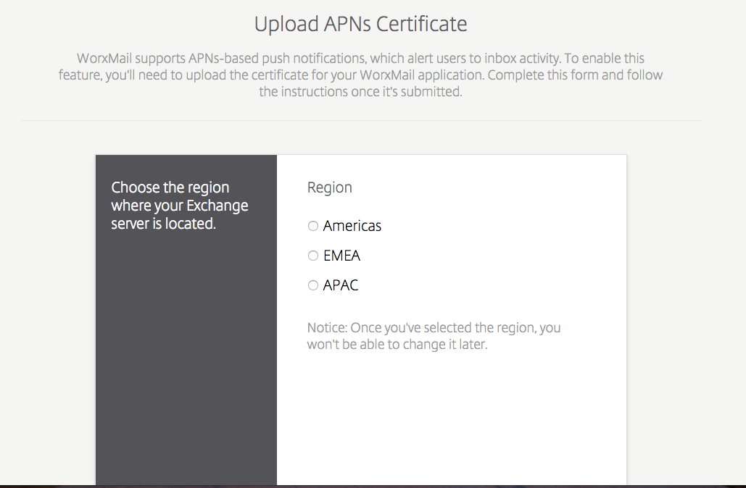The width and height of the screenshot is (746, 488).
Task: Pick the APAC radio button
Action: pos(313,285)
